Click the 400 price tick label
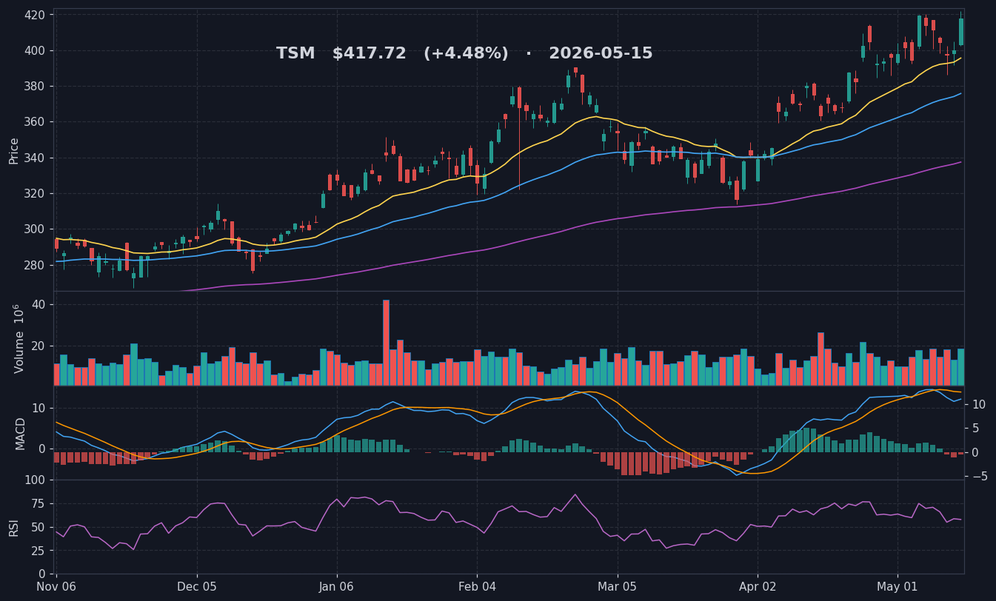Image resolution: width=996 pixels, height=601 pixels. [x=34, y=50]
